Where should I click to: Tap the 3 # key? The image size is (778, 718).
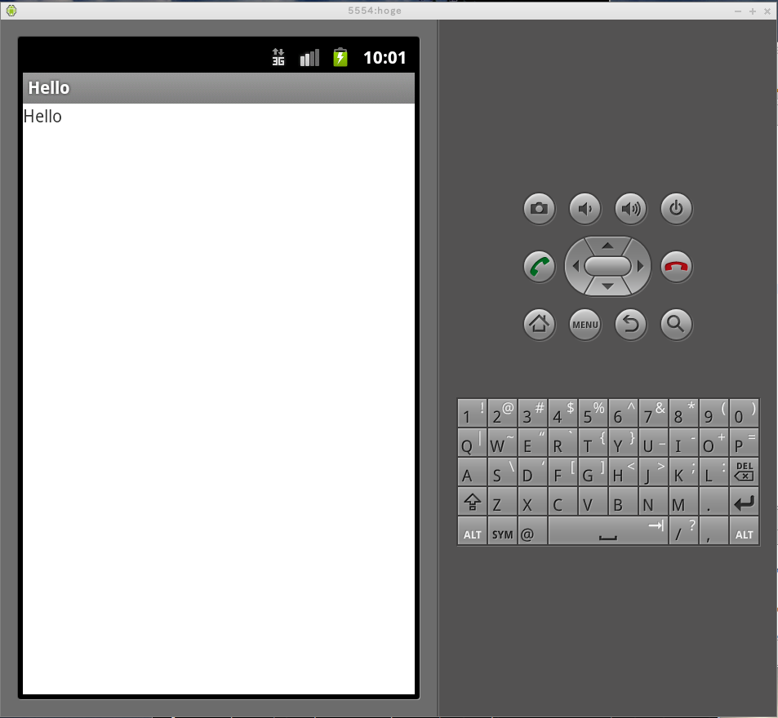(x=533, y=413)
